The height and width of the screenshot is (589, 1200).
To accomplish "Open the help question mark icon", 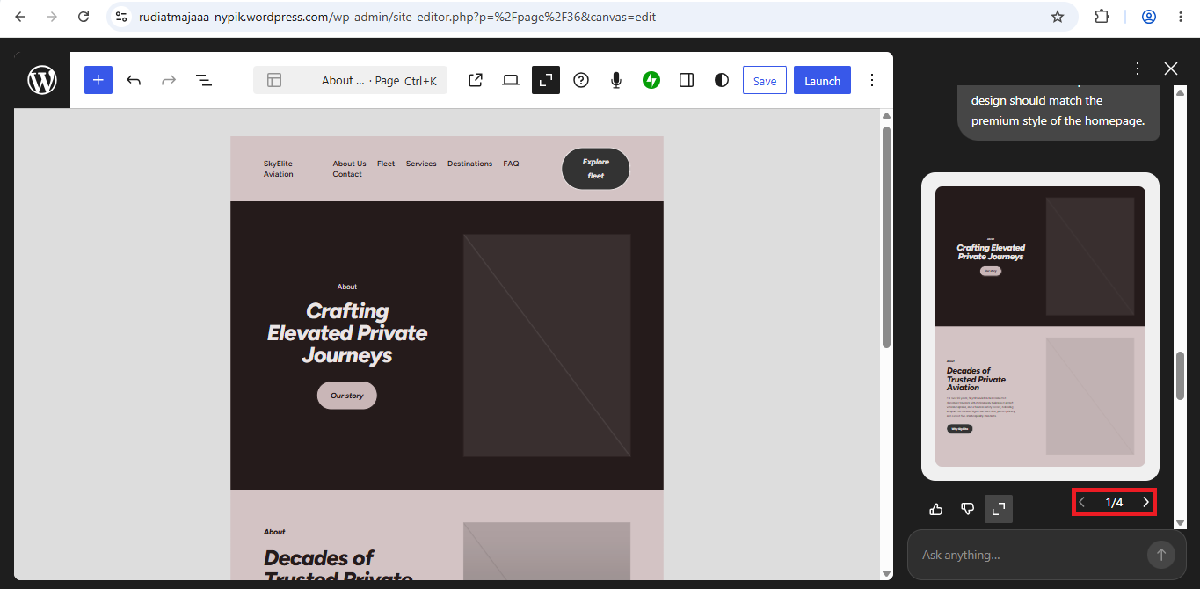I will [581, 80].
